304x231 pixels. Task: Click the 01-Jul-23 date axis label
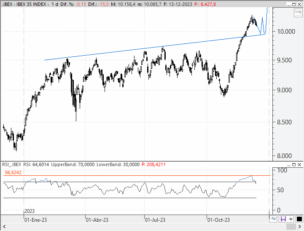pyautogui.click(x=155, y=220)
